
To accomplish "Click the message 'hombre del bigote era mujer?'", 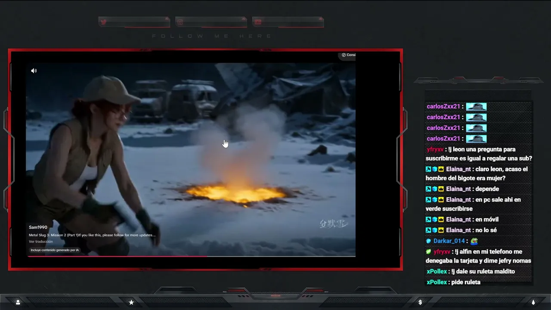I will click(465, 178).
